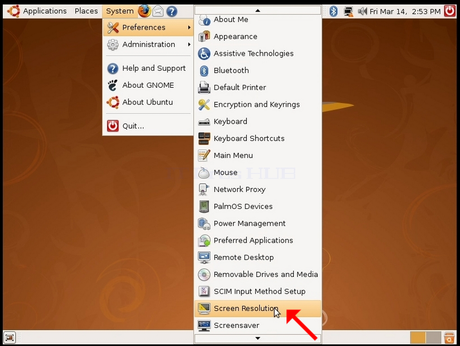Switch to the first orange workspace
460x346 pixels.
418,338
